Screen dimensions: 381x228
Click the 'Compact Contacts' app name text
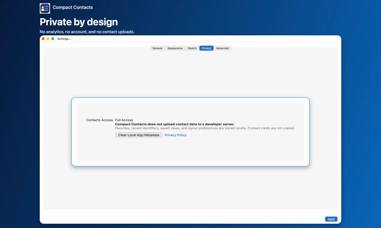point(73,7)
